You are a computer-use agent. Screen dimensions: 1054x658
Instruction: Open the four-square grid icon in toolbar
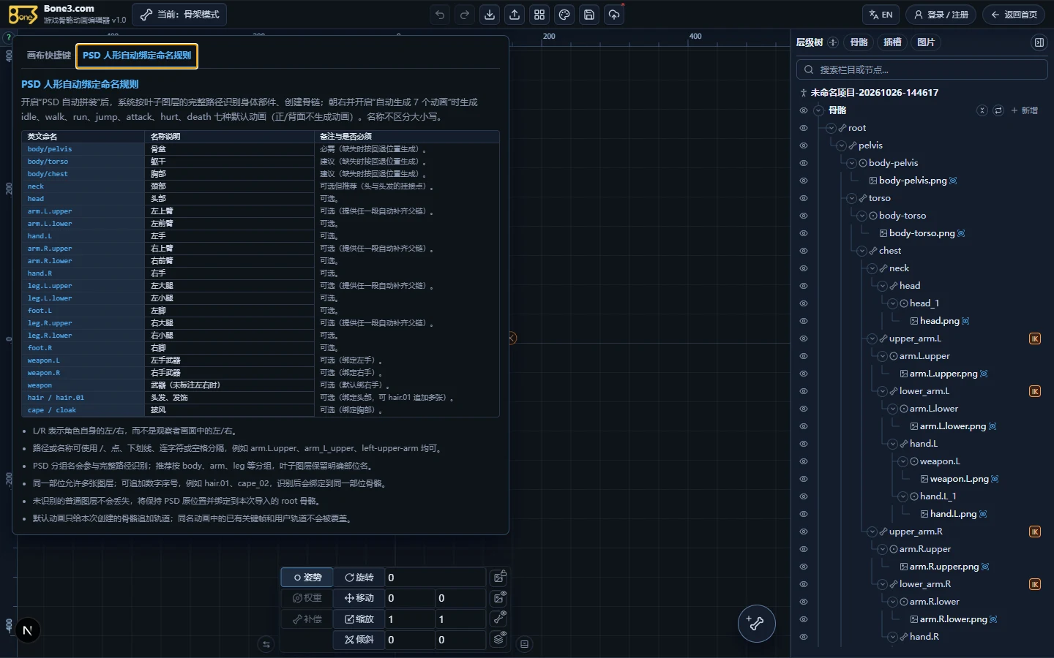539,15
